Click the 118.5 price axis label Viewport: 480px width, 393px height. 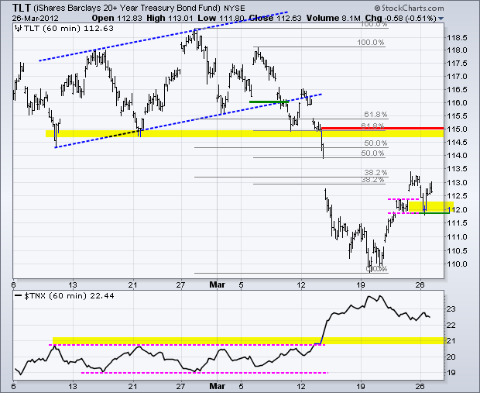point(457,38)
